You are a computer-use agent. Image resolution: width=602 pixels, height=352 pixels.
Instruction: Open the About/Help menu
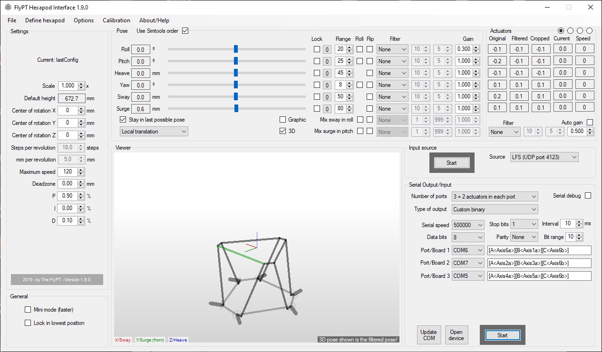pyautogui.click(x=154, y=20)
